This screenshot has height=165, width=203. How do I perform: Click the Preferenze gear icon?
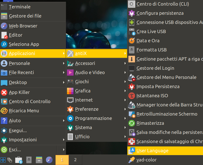70,109
